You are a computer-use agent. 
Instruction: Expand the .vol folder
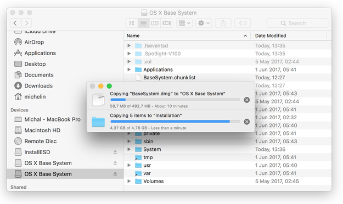click(x=129, y=61)
